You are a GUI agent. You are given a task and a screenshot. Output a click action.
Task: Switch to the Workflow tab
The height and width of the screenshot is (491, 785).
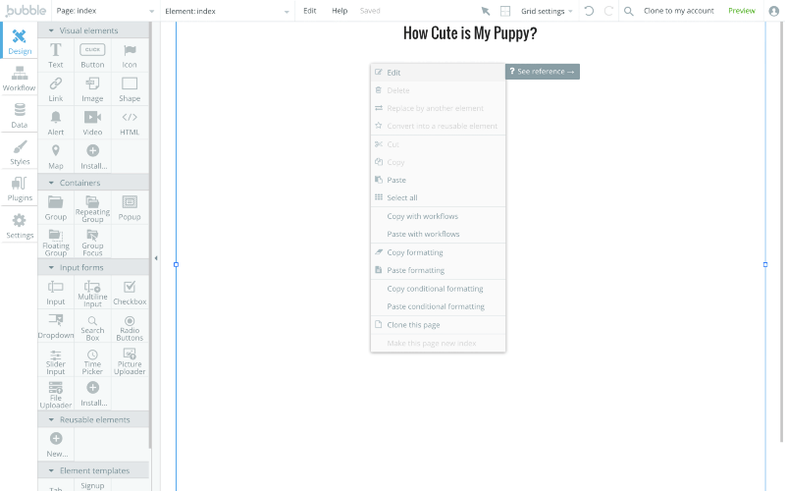tap(20, 79)
